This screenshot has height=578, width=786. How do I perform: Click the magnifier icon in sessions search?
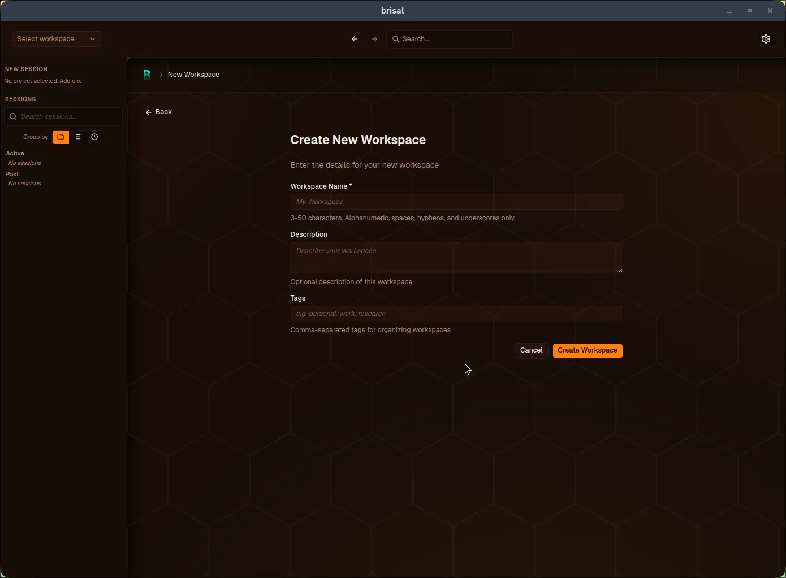13,116
